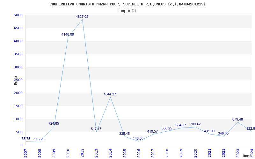Select the 4148.09 data label

(68, 34)
